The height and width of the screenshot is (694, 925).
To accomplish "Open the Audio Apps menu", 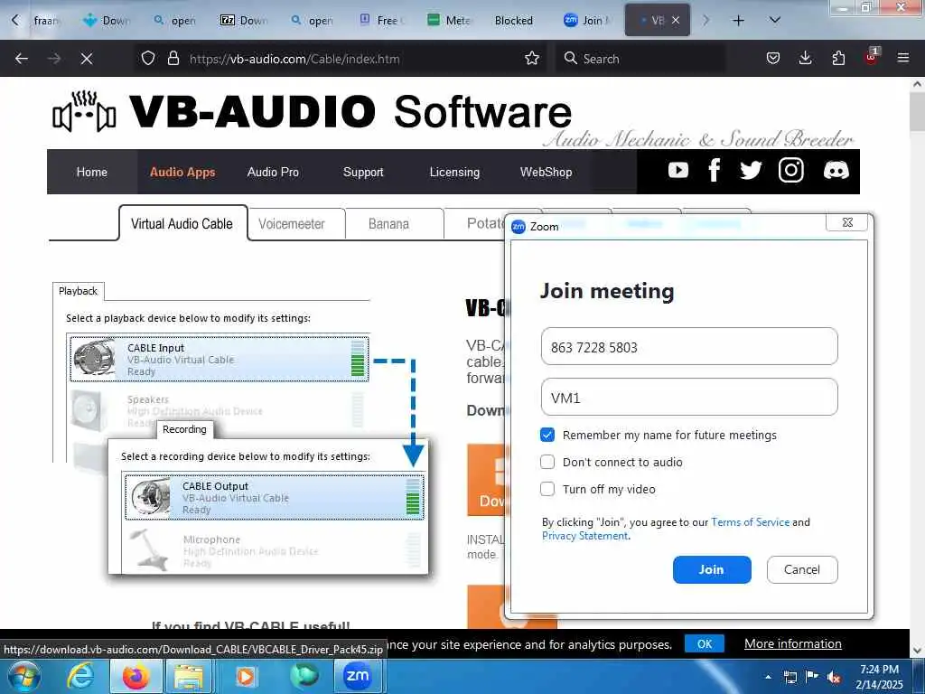I will click(182, 172).
